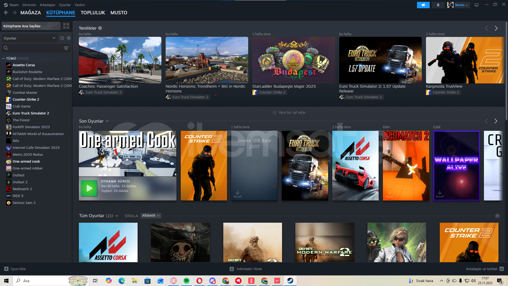
Task: Click Oyun Ekle button
Action: (15, 269)
